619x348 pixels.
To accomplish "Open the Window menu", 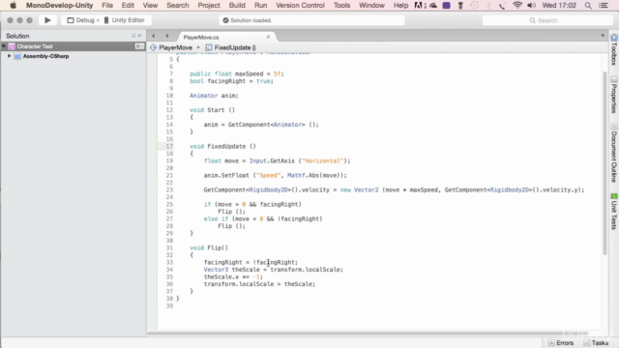I will (x=371, y=5).
